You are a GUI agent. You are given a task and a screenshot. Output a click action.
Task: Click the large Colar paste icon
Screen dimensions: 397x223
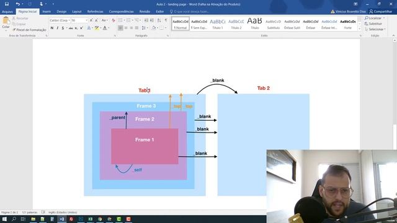click(x=6, y=20)
